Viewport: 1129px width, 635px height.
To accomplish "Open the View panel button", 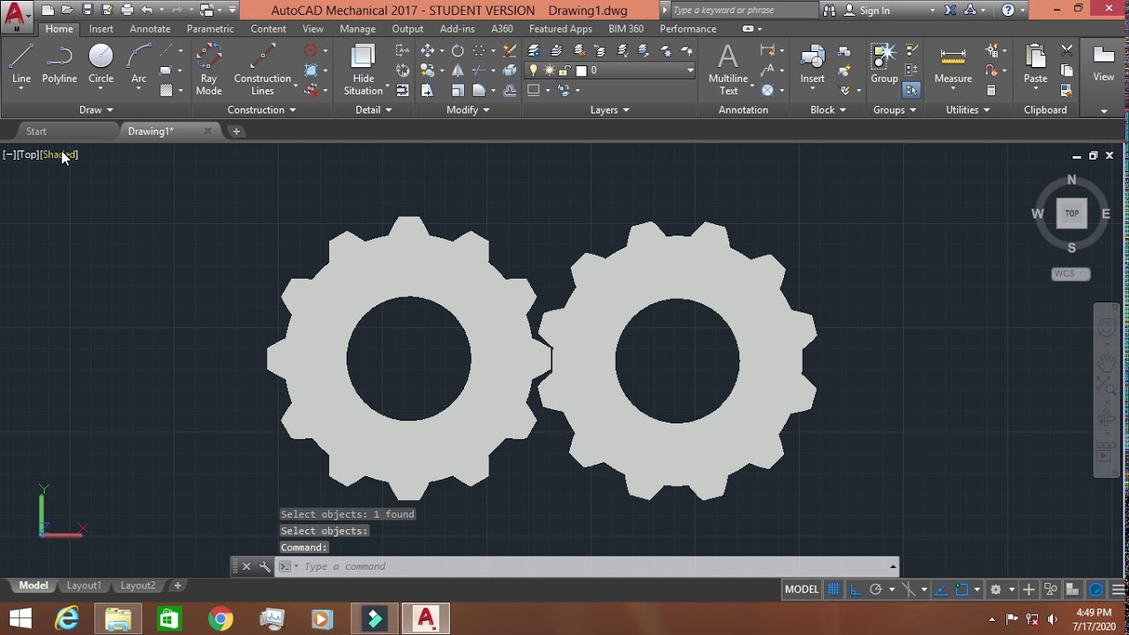I will [x=1103, y=66].
